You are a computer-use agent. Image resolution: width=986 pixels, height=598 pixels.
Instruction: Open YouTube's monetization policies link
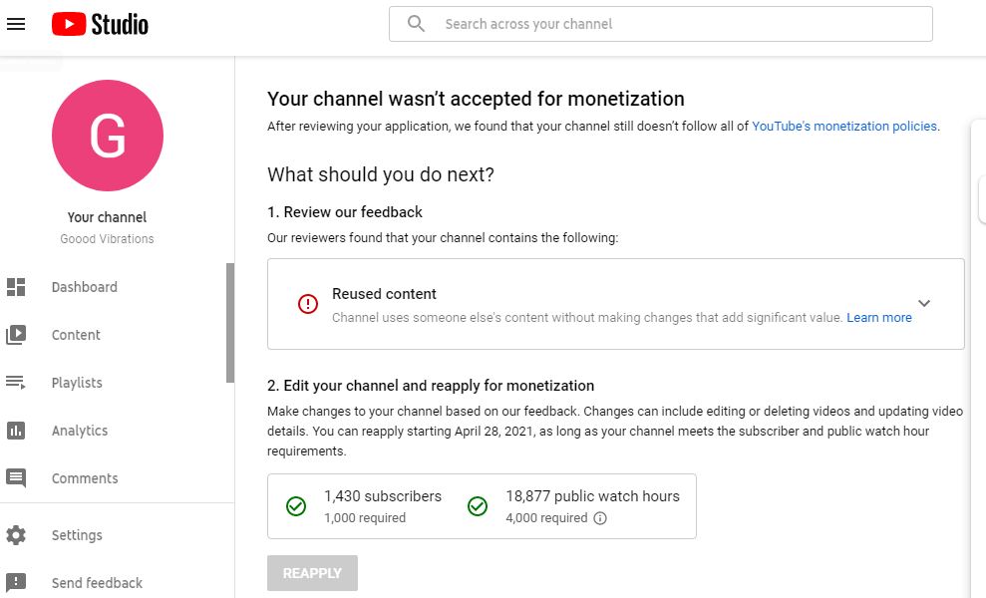tap(843, 127)
